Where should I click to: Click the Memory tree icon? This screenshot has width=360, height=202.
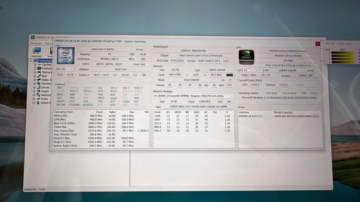pos(39,72)
